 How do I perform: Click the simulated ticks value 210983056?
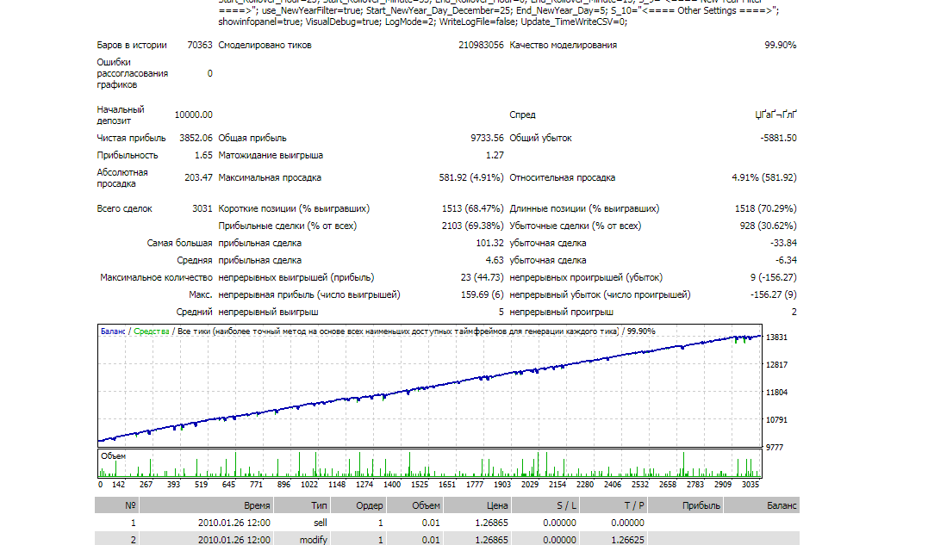pyautogui.click(x=481, y=45)
